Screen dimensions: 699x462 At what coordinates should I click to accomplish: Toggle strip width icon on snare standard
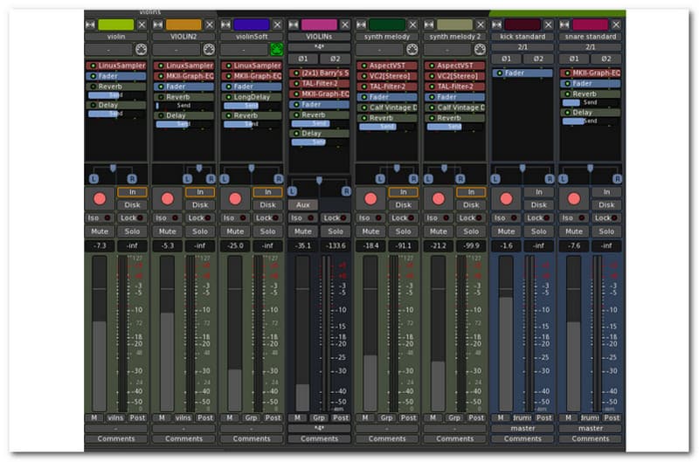564,24
